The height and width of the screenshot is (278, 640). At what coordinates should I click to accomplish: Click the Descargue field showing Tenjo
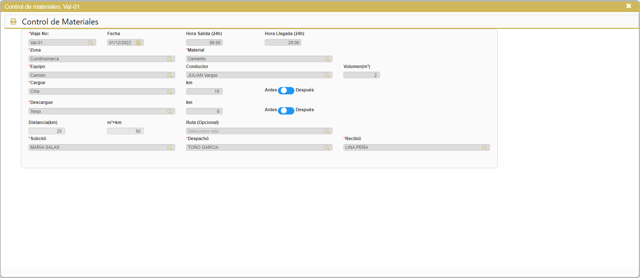coord(102,112)
